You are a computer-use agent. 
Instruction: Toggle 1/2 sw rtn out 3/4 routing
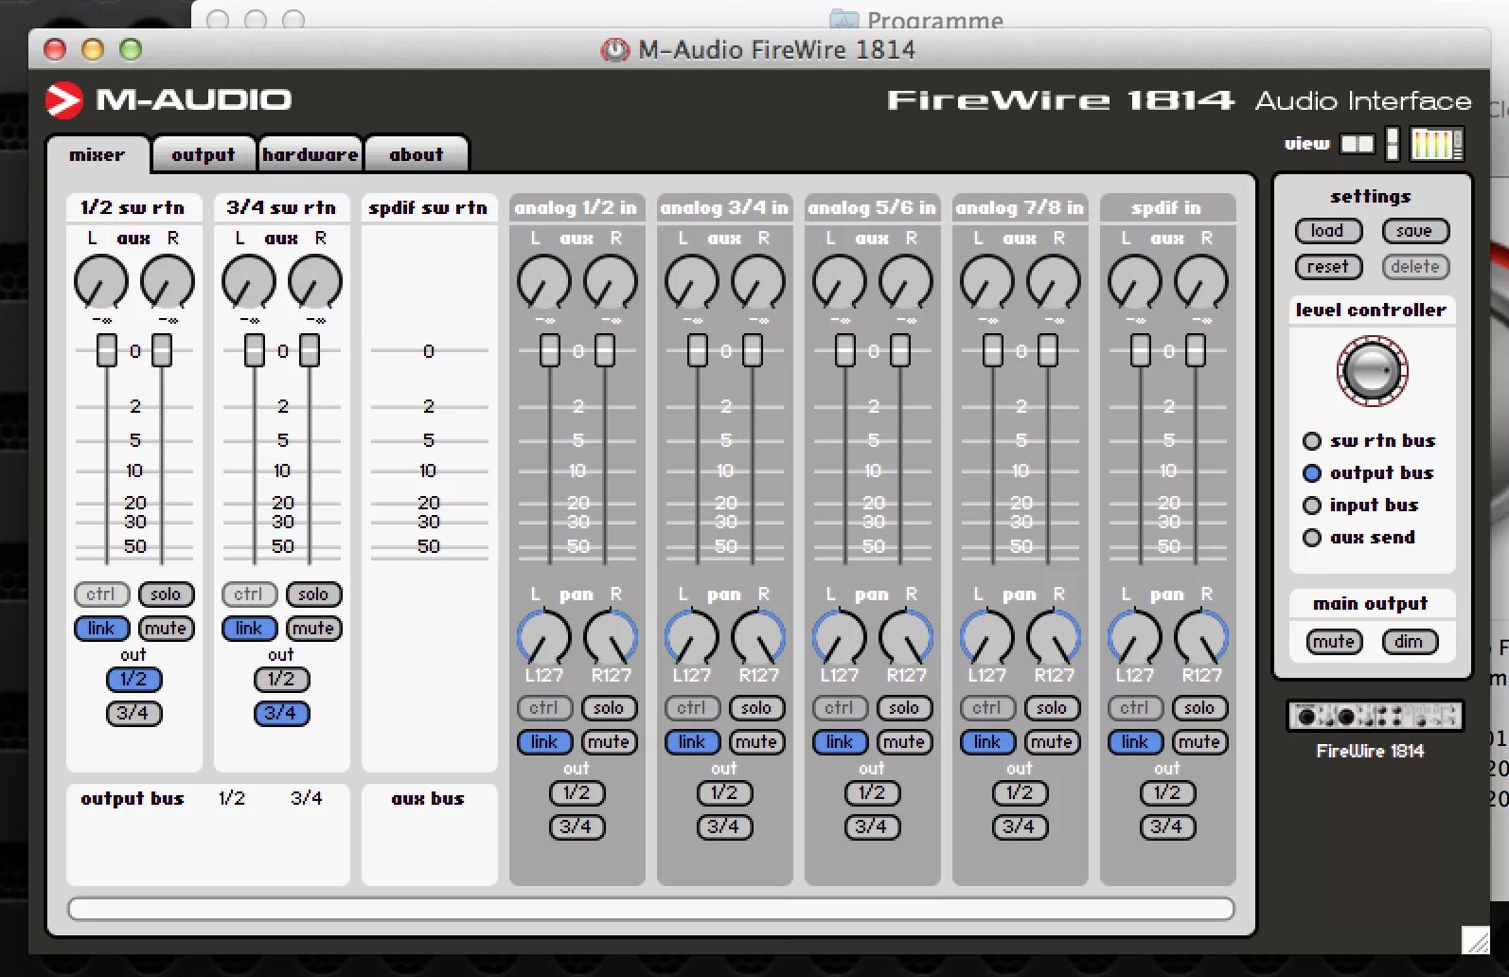point(133,714)
